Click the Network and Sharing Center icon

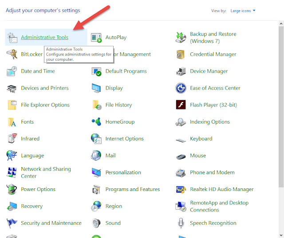tap(12, 172)
